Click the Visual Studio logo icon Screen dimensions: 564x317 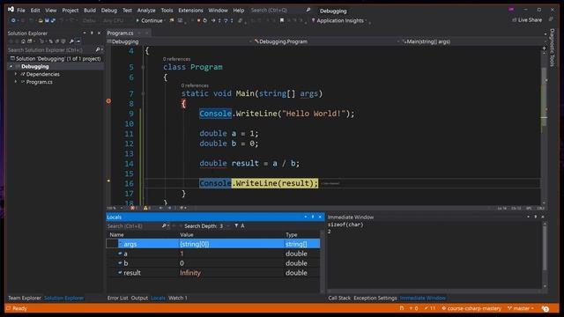(11, 10)
